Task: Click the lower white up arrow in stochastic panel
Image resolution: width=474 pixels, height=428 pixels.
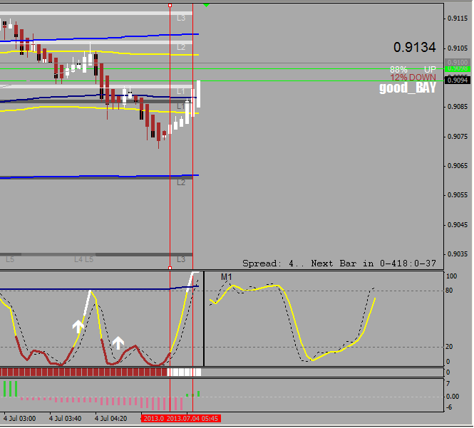Action: coord(118,343)
